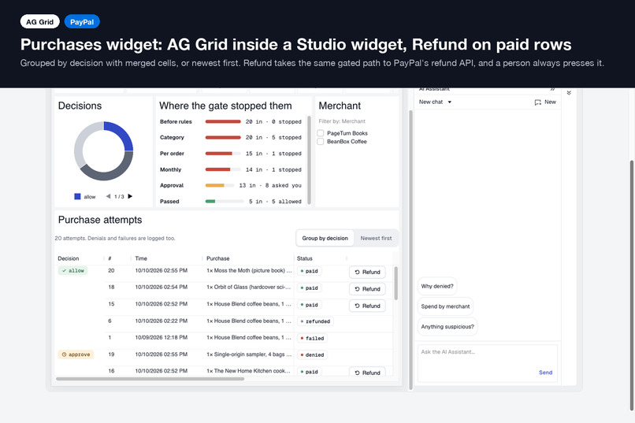Screen dimensions: 635x423
Task: Click the Send link in the assistant
Action: click(545, 373)
